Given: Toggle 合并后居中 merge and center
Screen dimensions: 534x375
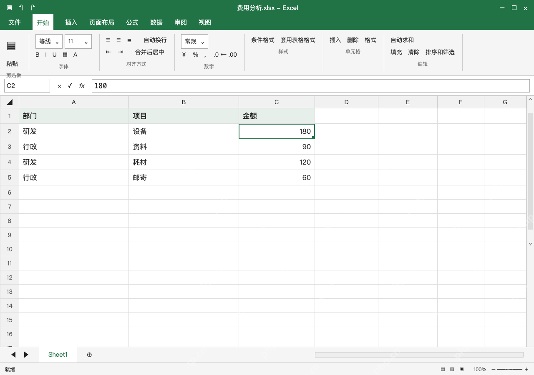Looking at the screenshot, I should pos(150,52).
